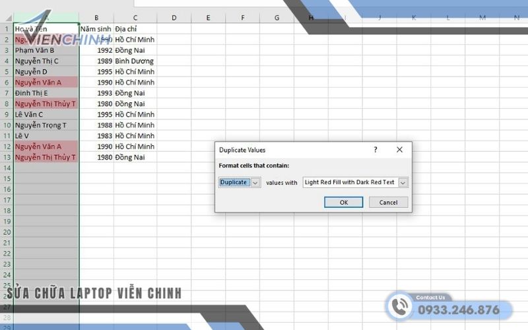Click address cell 'Bình Dương'
The height and width of the screenshot is (330, 528).
(135, 61)
